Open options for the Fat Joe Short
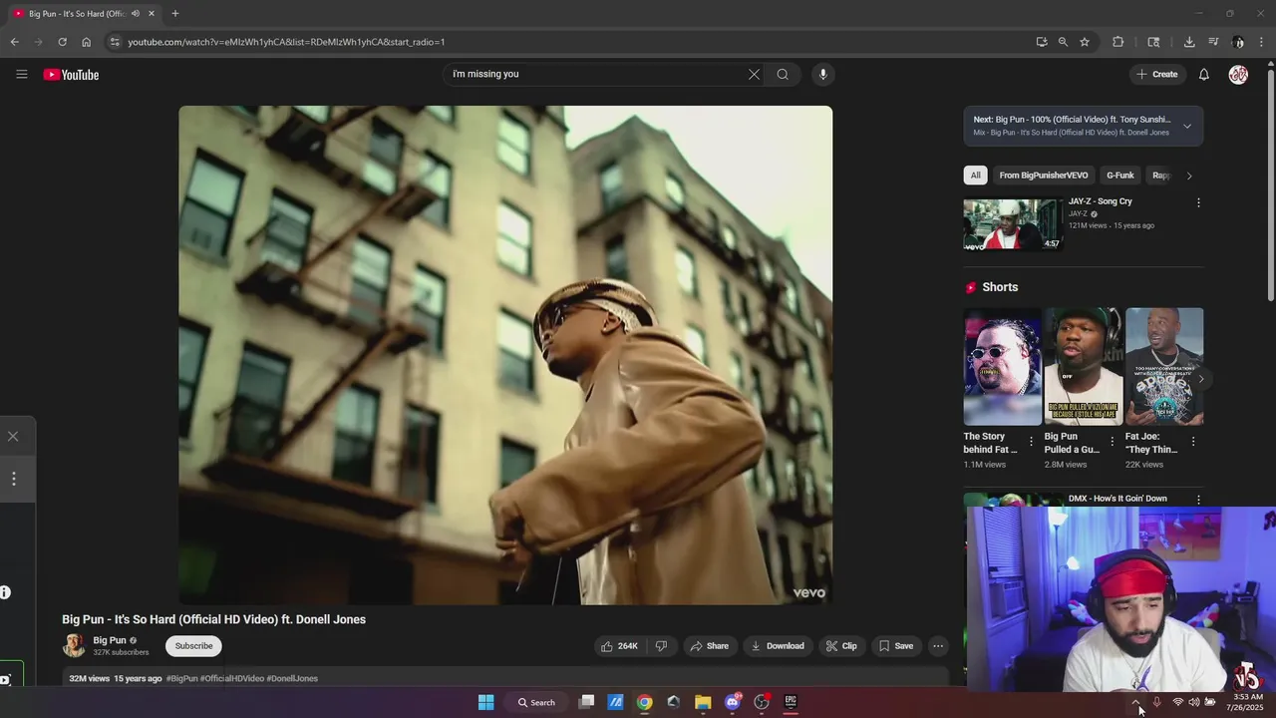The height and width of the screenshot is (718, 1276). (x=1193, y=441)
